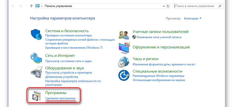Open Часы и регион
The width and height of the screenshot is (233, 107).
point(145,59)
